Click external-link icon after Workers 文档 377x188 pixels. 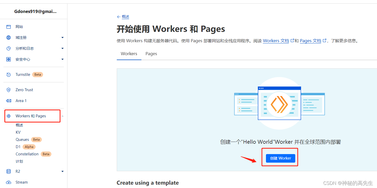(292, 41)
